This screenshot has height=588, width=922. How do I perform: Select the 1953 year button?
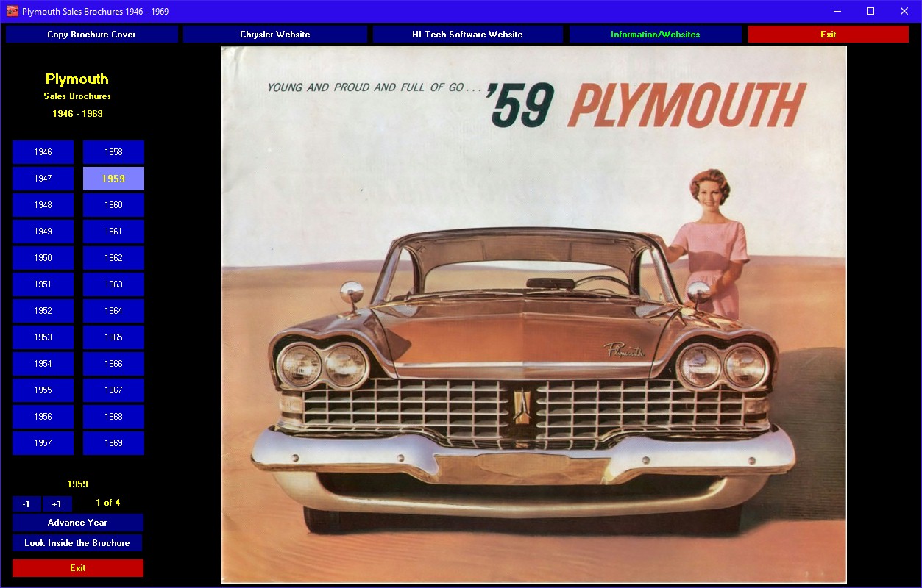(x=43, y=337)
